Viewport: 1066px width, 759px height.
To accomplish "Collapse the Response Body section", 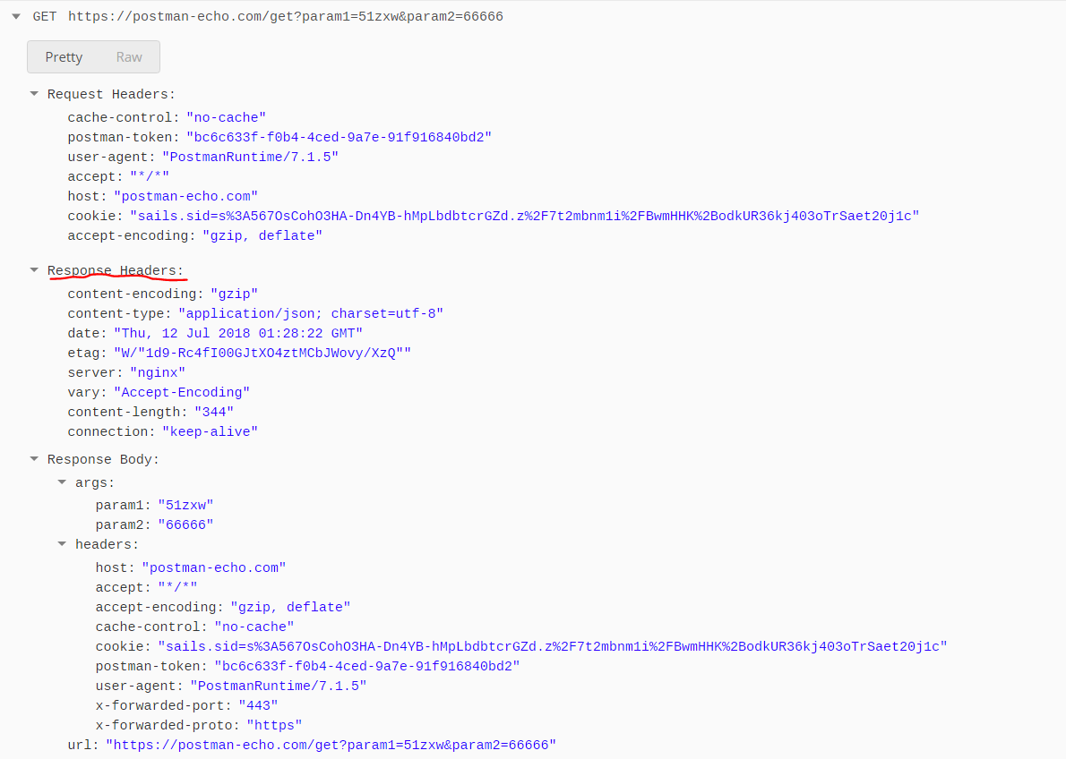I will coord(34,458).
